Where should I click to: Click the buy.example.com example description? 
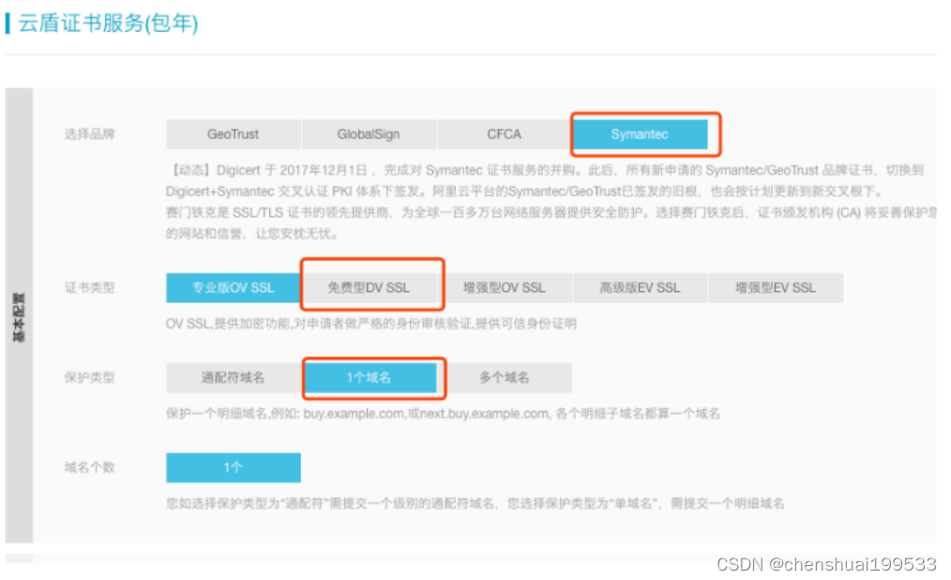tap(443, 413)
